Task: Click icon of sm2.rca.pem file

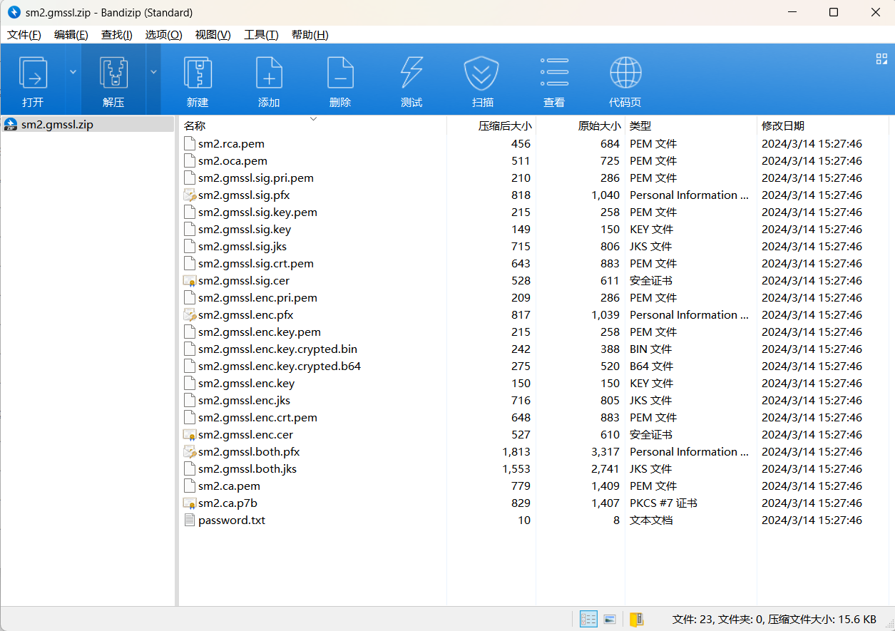Action: pyautogui.click(x=189, y=143)
